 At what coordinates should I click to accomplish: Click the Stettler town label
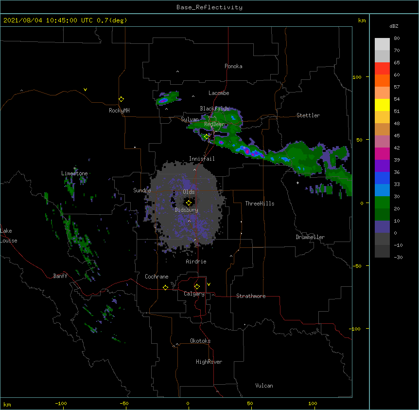[308, 115]
